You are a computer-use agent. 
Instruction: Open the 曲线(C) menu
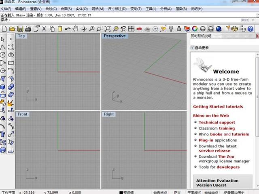[51, 9]
